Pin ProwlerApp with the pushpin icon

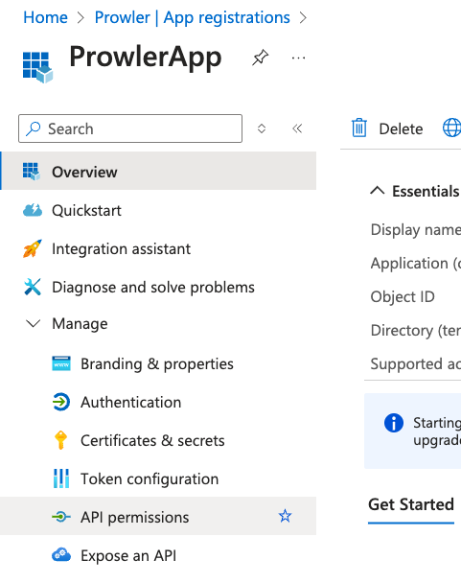[x=261, y=58]
